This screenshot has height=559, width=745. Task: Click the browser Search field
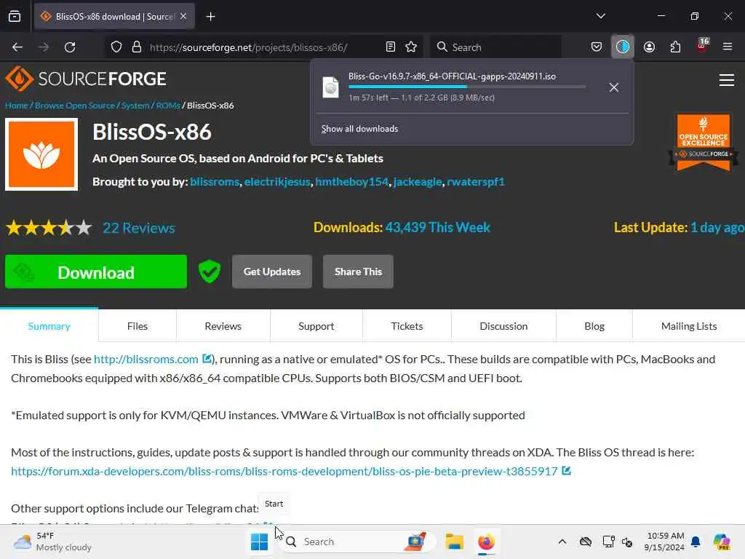[x=495, y=47]
